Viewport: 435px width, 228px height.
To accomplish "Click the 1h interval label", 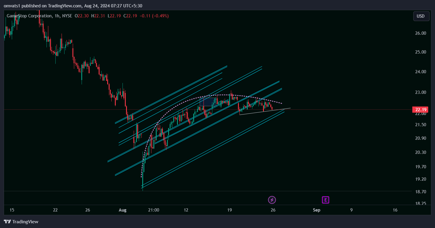I will pyautogui.click(x=57, y=16).
